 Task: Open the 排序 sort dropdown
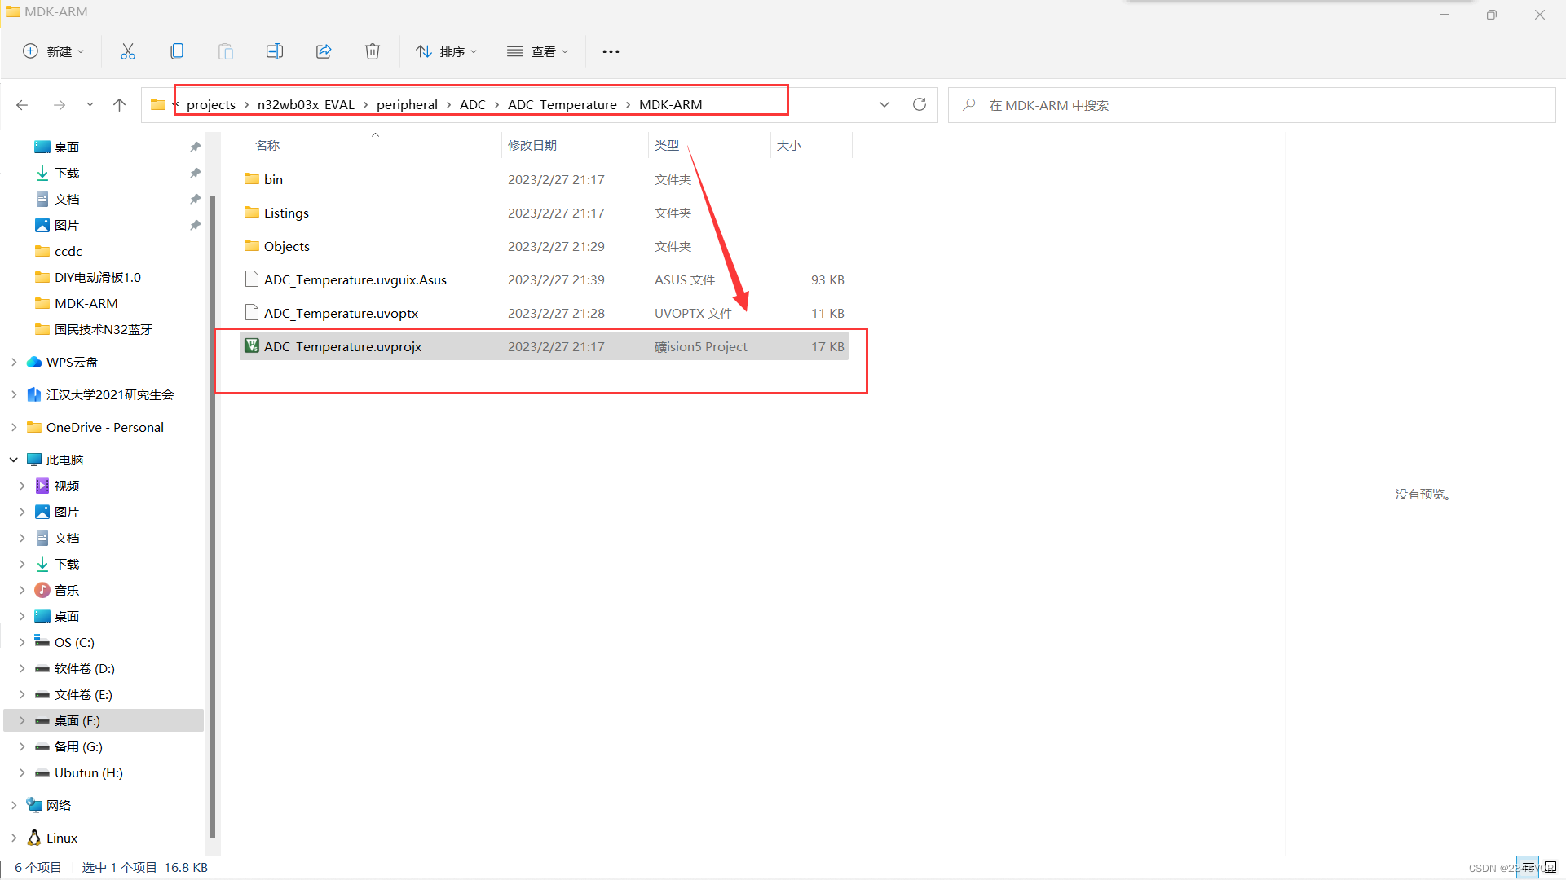[446, 51]
